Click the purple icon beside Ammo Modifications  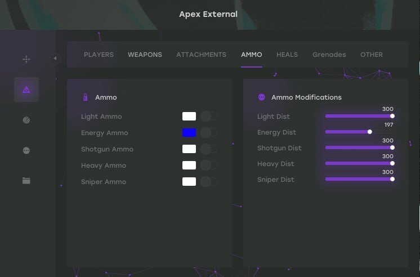click(x=262, y=97)
